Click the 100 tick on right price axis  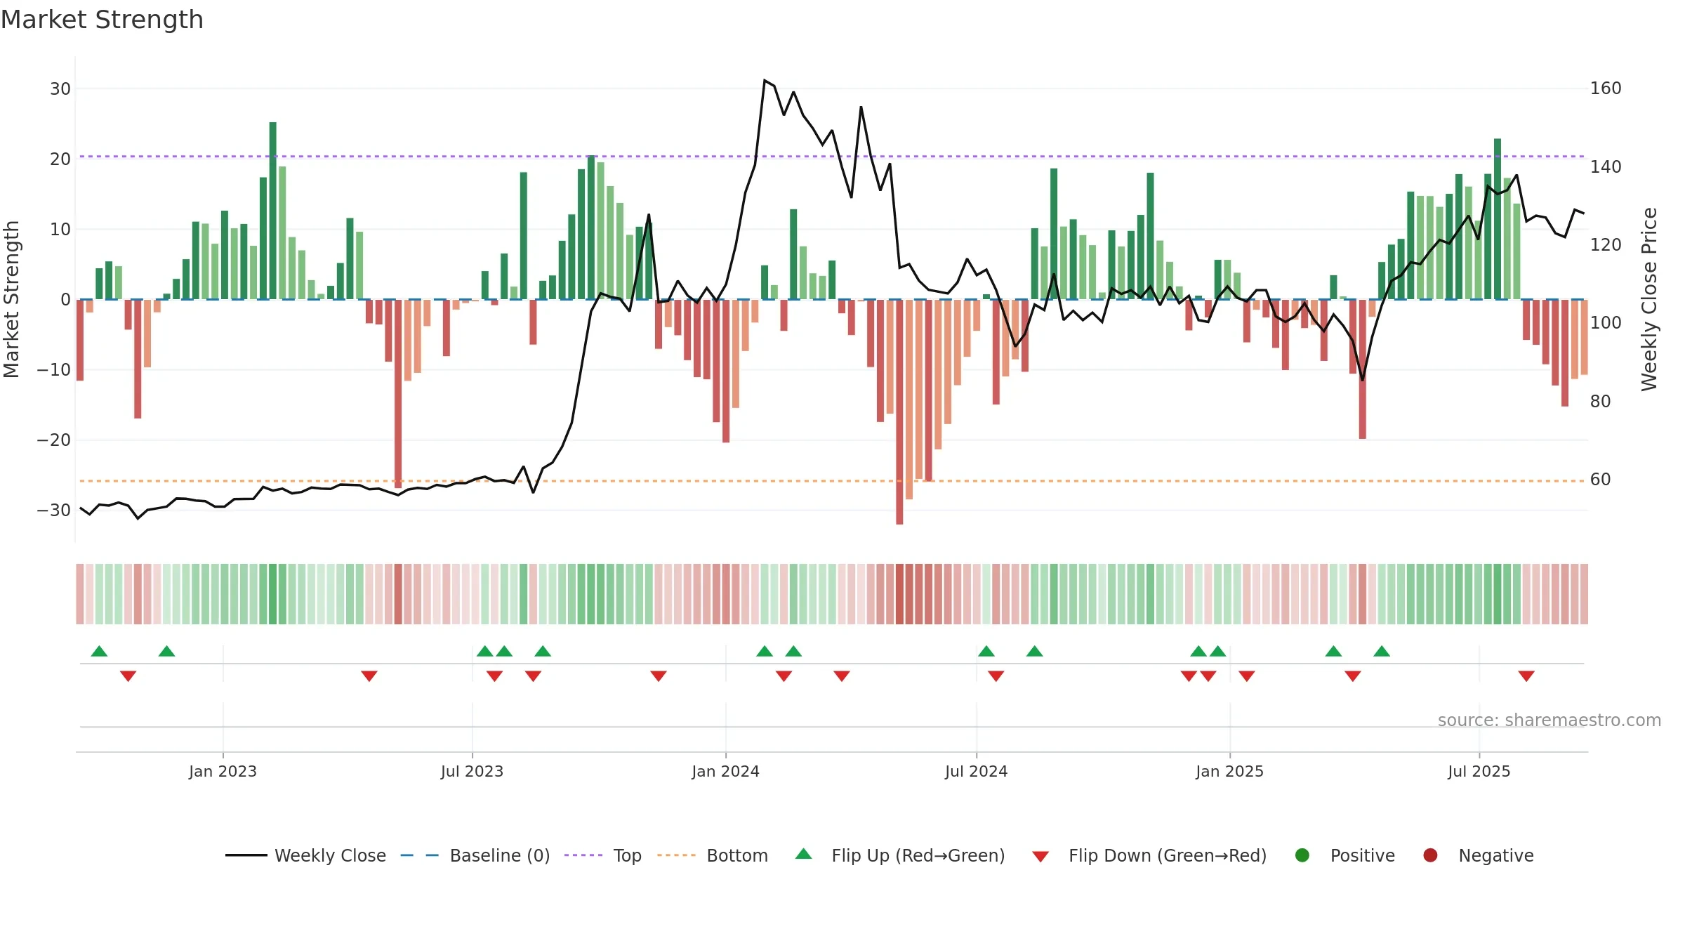tap(1606, 322)
